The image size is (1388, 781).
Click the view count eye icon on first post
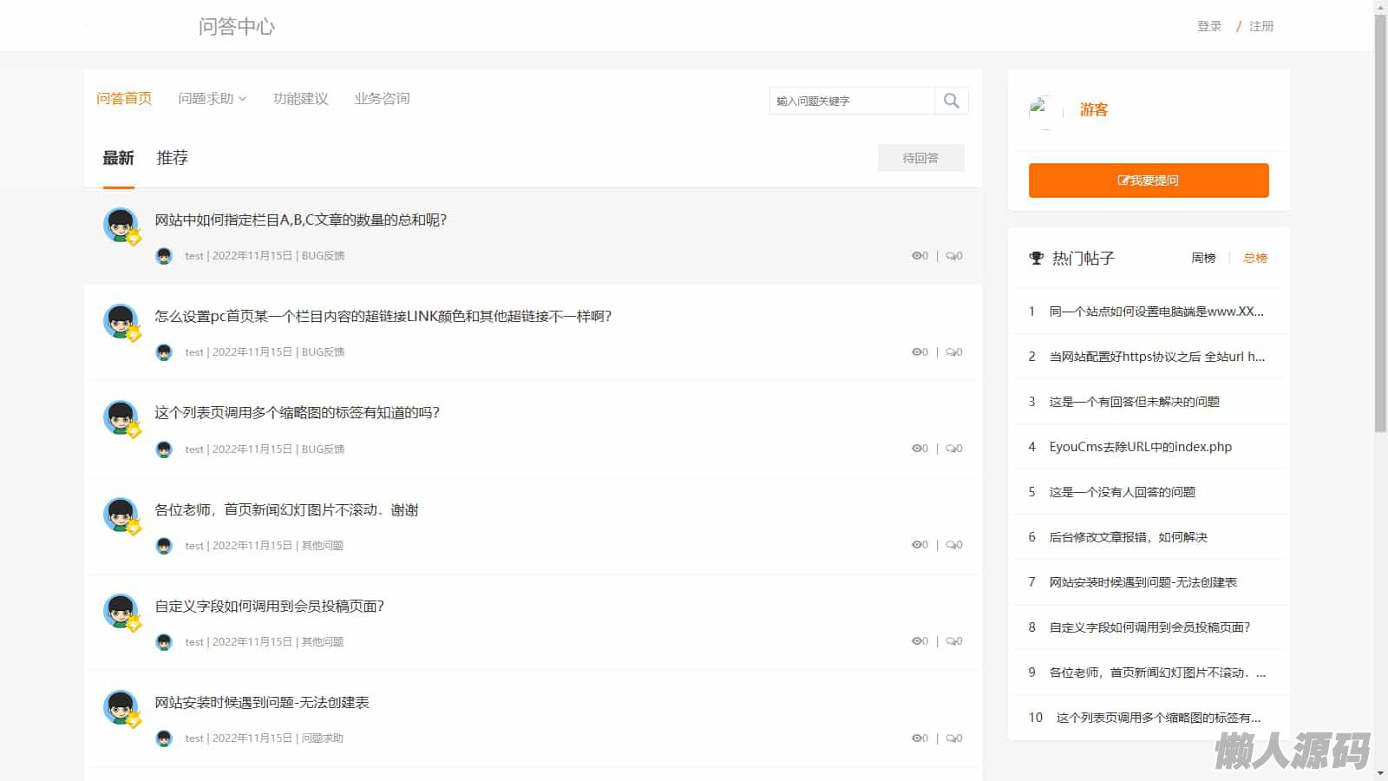point(916,256)
